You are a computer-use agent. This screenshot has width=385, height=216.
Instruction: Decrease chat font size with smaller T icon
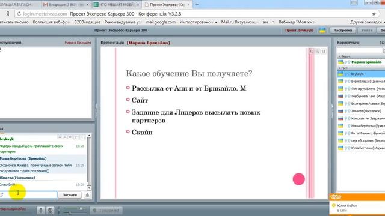82,137
